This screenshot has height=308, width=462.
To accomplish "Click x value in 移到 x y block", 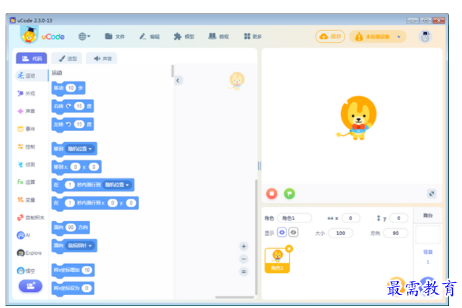I will click(75, 167).
